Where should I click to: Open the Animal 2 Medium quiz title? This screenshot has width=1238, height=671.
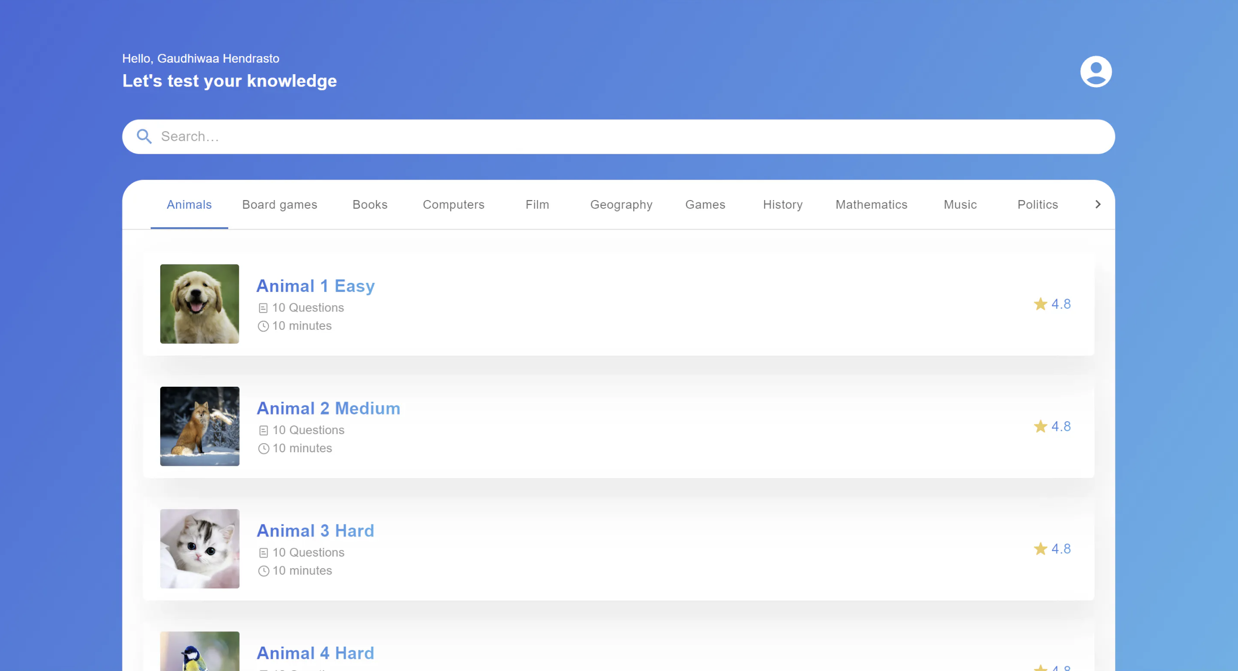(328, 408)
